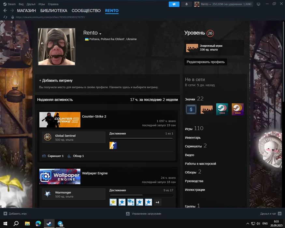Open the Steam 2024 badge
Image resolution: width=285 pixels, height=228 pixels.
coord(222,109)
